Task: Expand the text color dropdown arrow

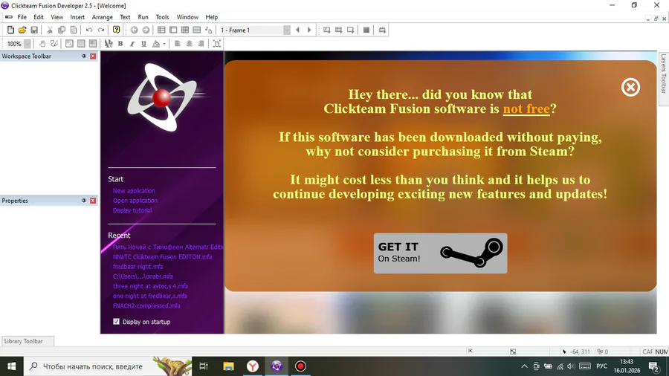Action: (164, 44)
